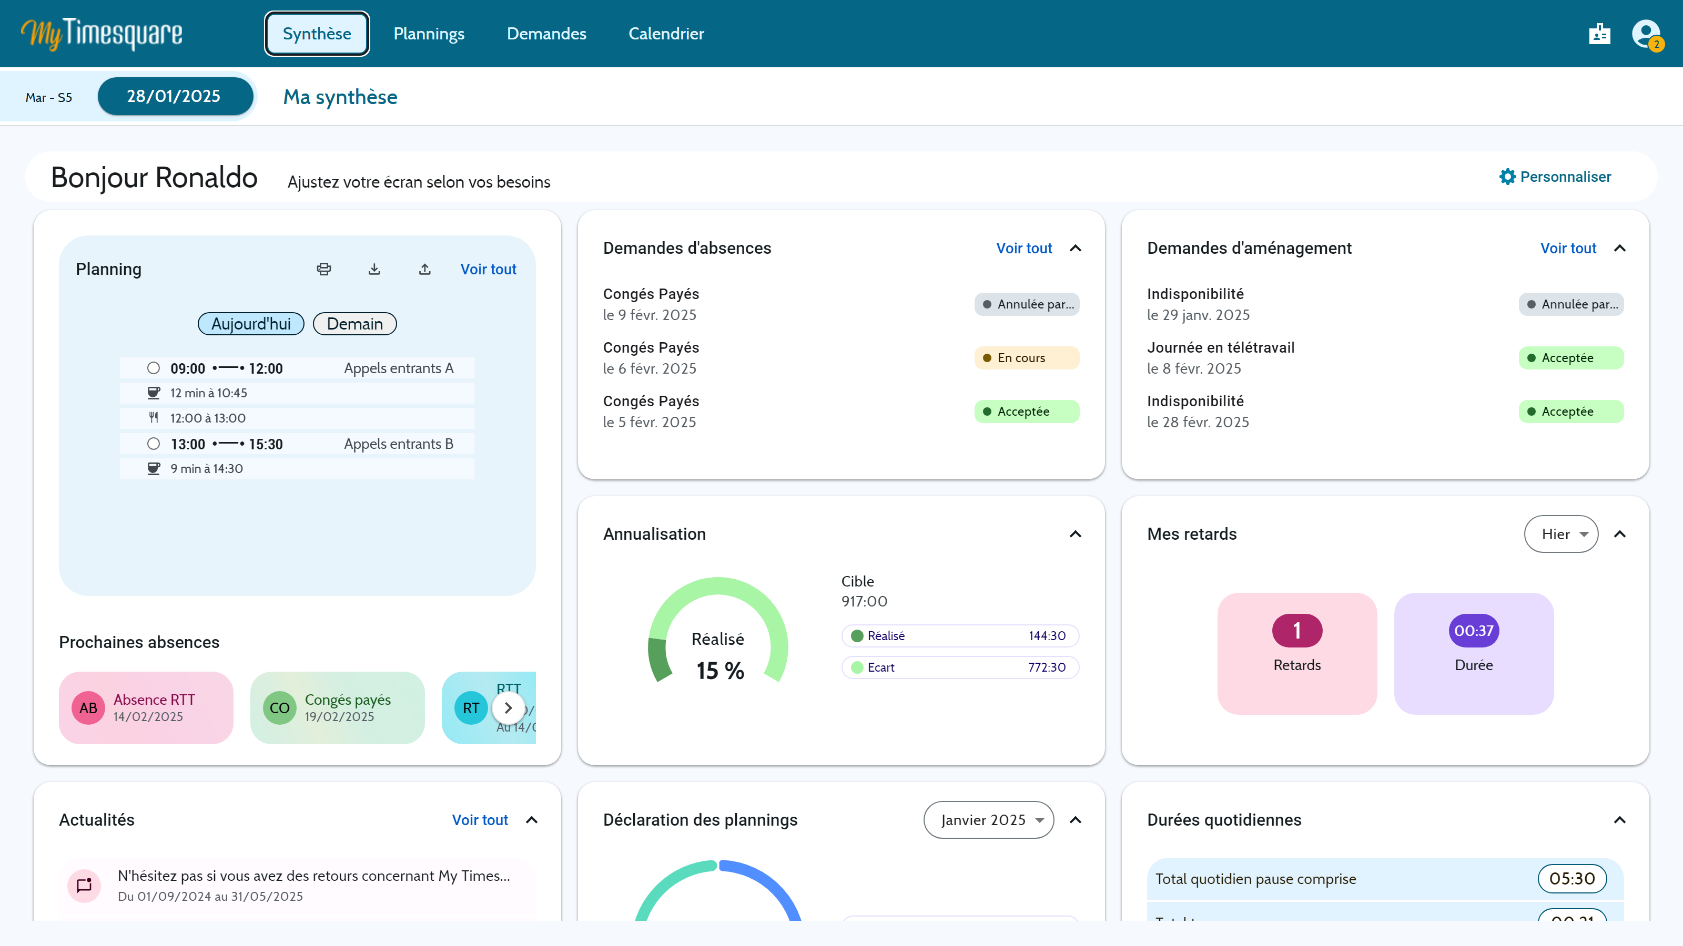
Task: Select the Aujourd'hui planning toggle
Action: [x=251, y=324]
